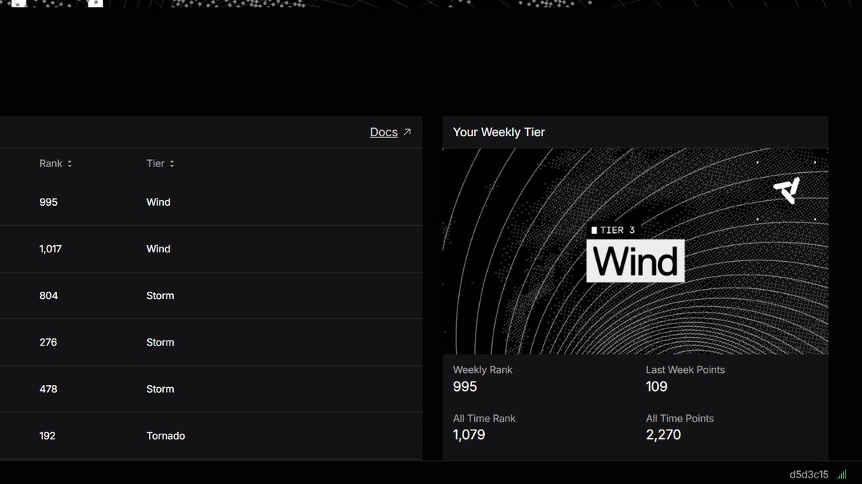This screenshot has height=484, width=862.
Task: Click the Rank column header text
Action: pos(51,163)
